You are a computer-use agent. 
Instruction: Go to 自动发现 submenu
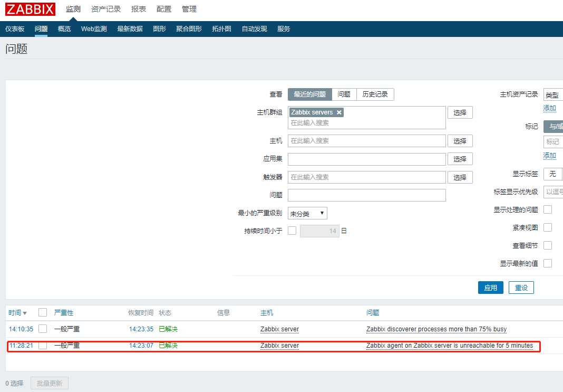pyautogui.click(x=254, y=28)
